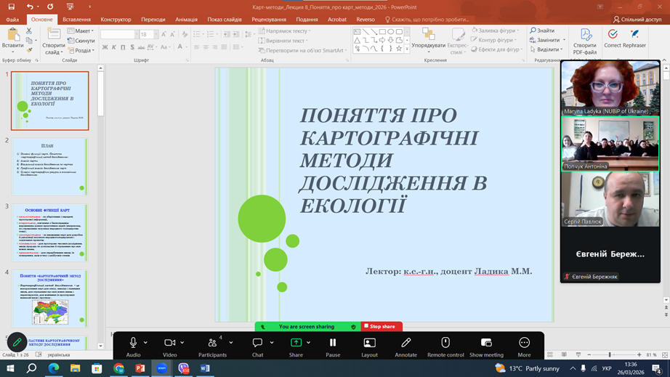Toggle Video camera in Zoom toolbar
The image size is (670, 377).
click(170, 343)
